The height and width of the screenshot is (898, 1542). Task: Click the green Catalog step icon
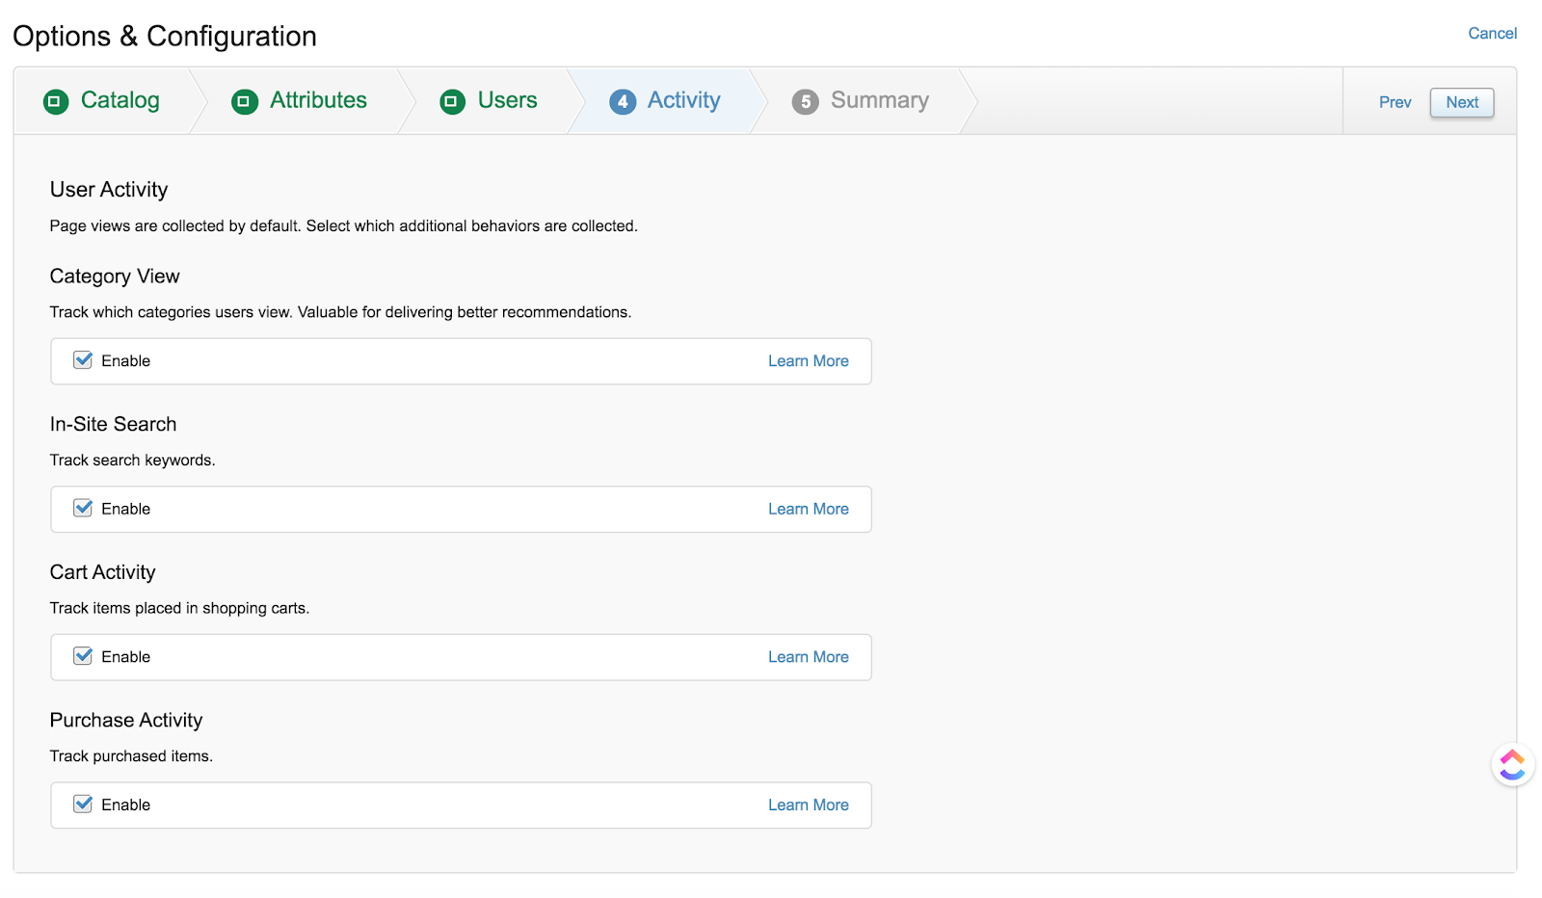coord(56,101)
